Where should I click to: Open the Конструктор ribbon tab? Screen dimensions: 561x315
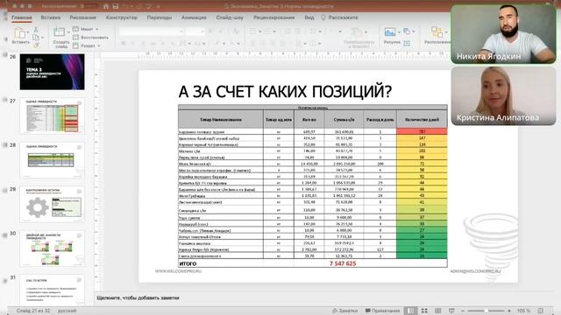[x=122, y=17]
